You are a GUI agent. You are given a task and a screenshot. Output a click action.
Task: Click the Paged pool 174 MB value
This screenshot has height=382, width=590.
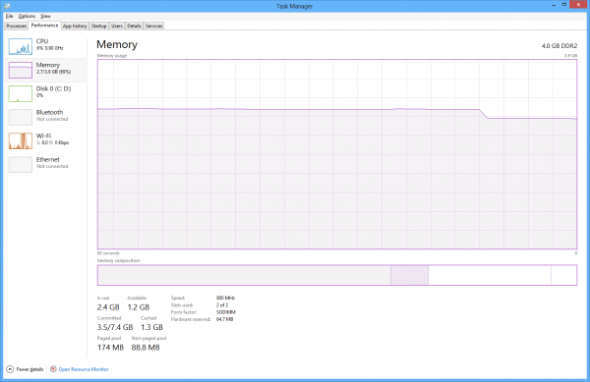pos(110,348)
